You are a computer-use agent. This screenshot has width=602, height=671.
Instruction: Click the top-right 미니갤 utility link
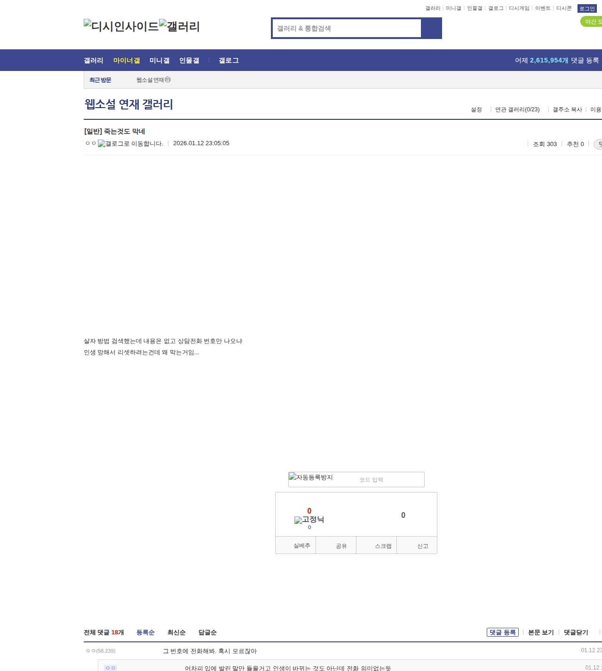(x=453, y=8)
